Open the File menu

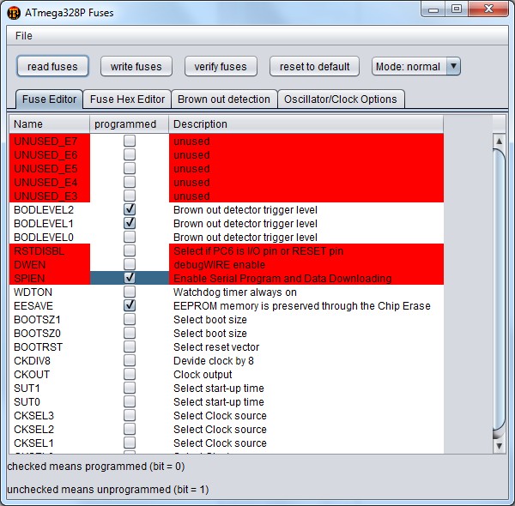point(24,36)
